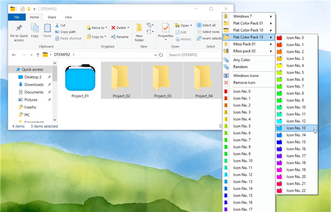Image resolution: width=331 pixels, height=212 pixels.
Task: Open the Properties icon with the red checkmark
Action: 165,28
